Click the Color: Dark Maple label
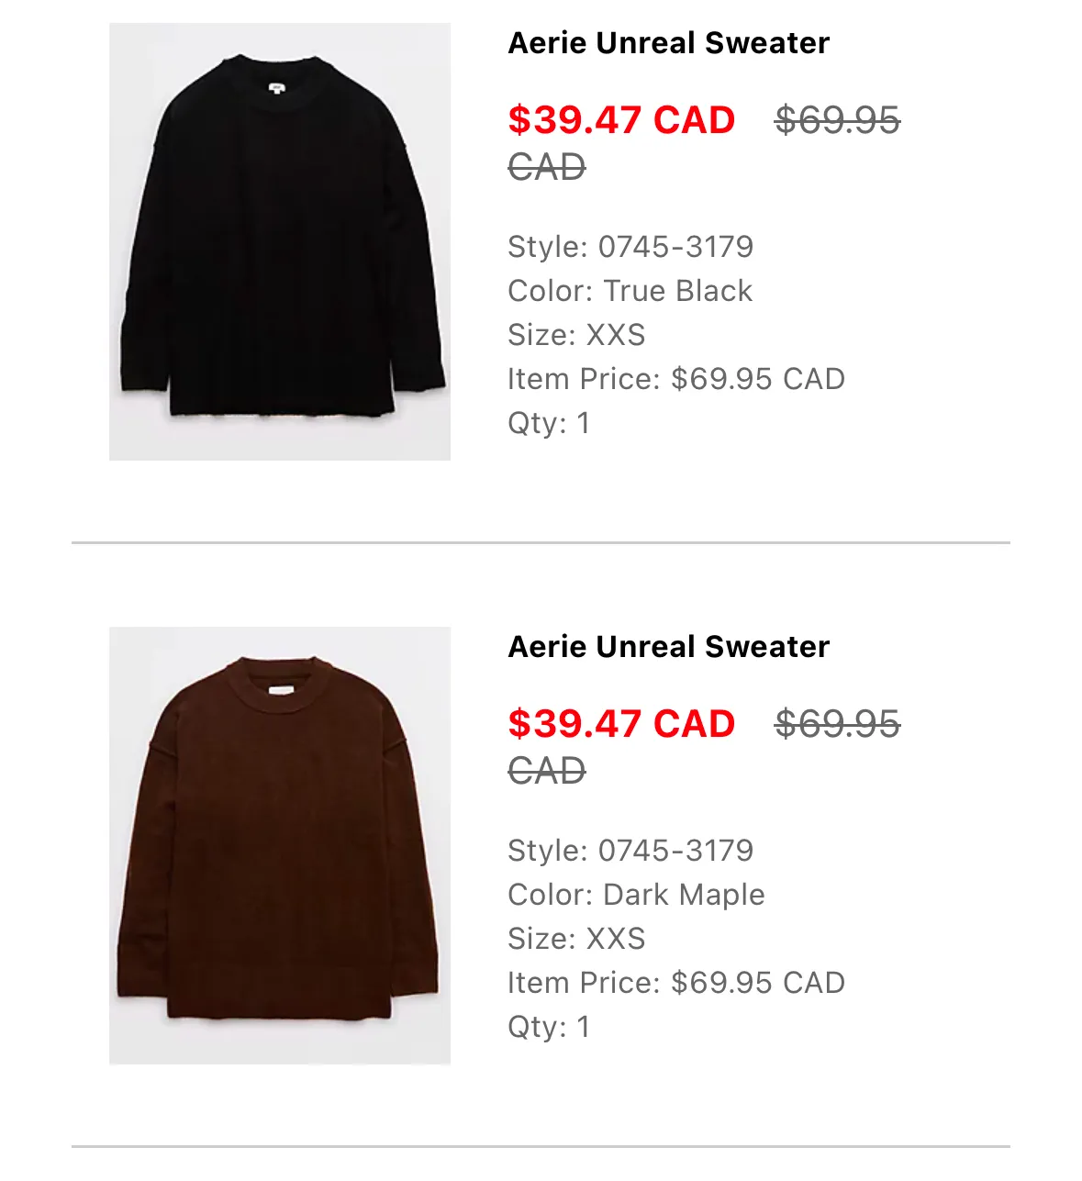This screenshot has height=1181, width=1082. tap(636, 895)
